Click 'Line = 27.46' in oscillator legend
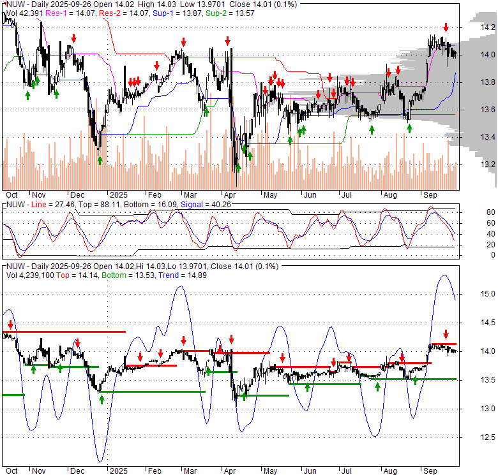The height and width of the screenshot is (475, 498). 53,205
